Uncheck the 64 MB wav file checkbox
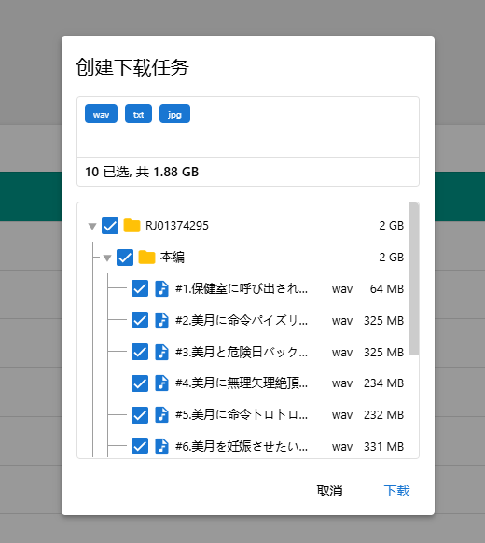The image size is (485, 543). (140, 289)
